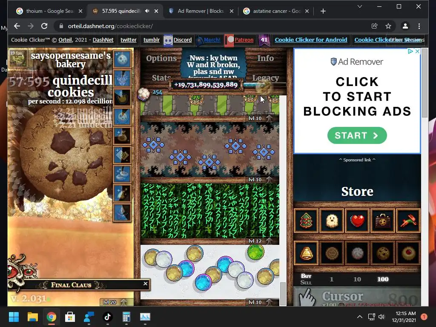Screen dimensions: 436x327
Task: Click Chrome's share page icon
Action: [x=375, y=26]
